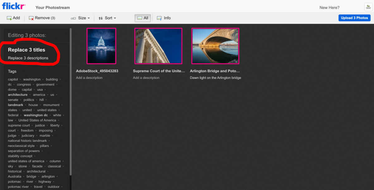The height and width of the screenshot is (190, 374).
Task: Click the Sort arrows icon
Action: [100, 18]
